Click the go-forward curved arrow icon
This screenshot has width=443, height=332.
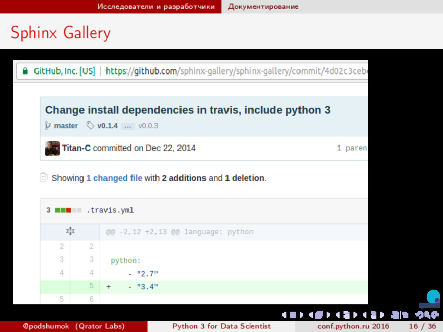[435, 315]
